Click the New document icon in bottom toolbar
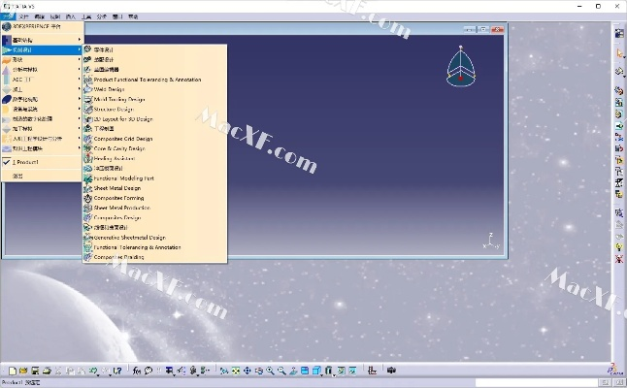The width and height of the screenshot is (627, 388). point(12,371)
